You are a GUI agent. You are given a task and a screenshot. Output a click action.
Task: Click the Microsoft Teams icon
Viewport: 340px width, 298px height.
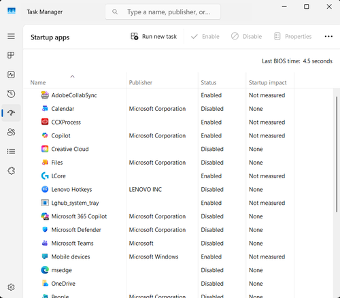(45, 243)
